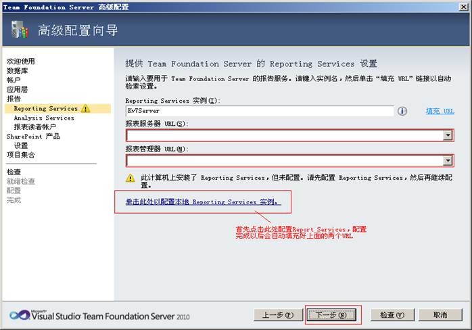Close the advanced configuration window
472x330 pixels.
click(463, 7)
